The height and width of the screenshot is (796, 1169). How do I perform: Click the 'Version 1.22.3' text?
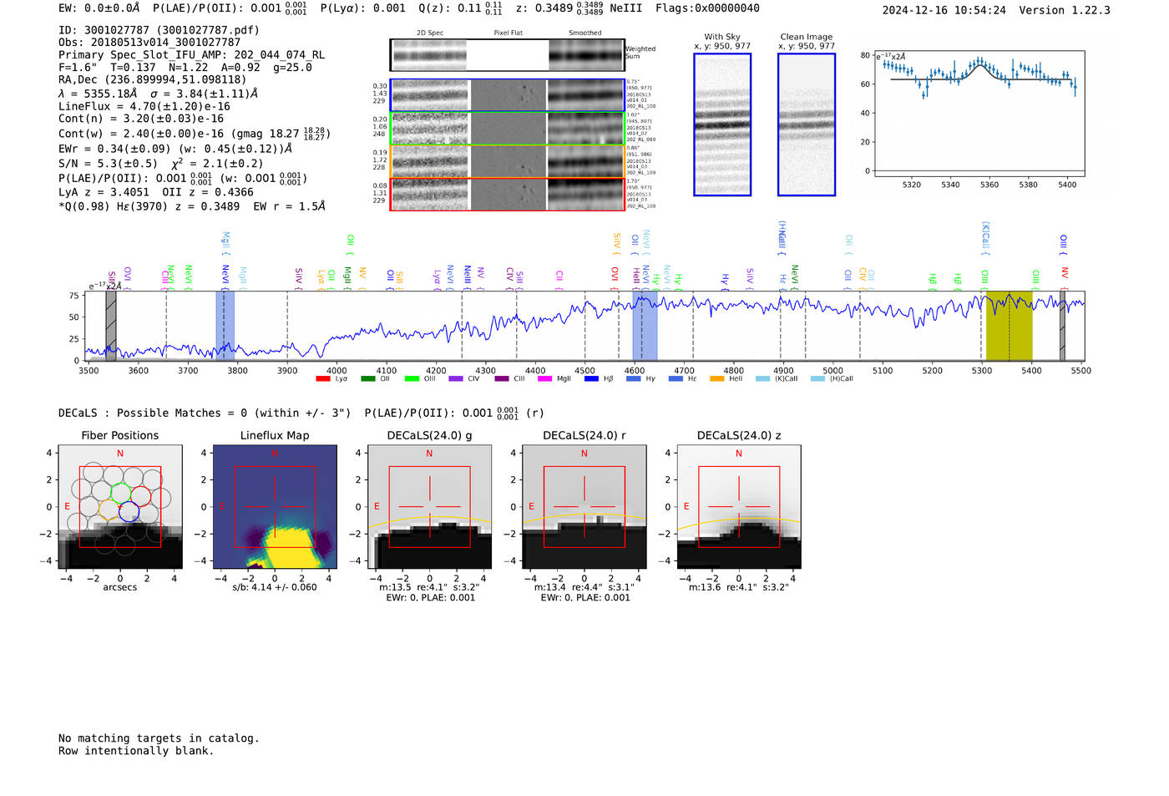1065,11
